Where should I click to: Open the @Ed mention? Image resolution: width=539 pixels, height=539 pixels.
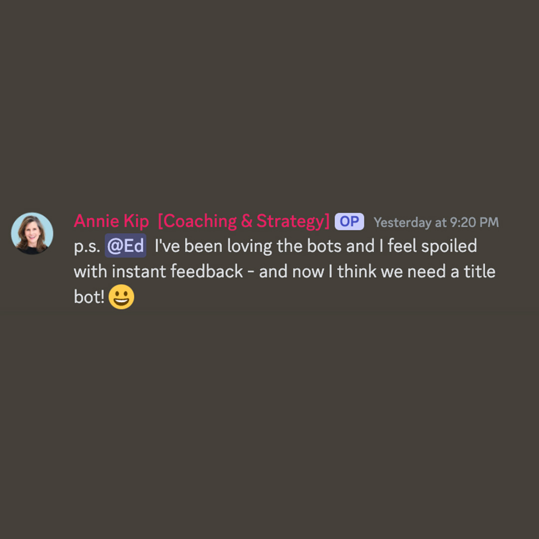(x=125, y=246)
